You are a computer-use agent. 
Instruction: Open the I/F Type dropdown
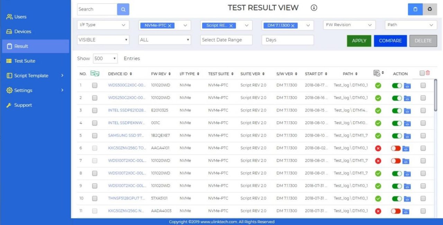pyautogui.click(x=102, y=25)
